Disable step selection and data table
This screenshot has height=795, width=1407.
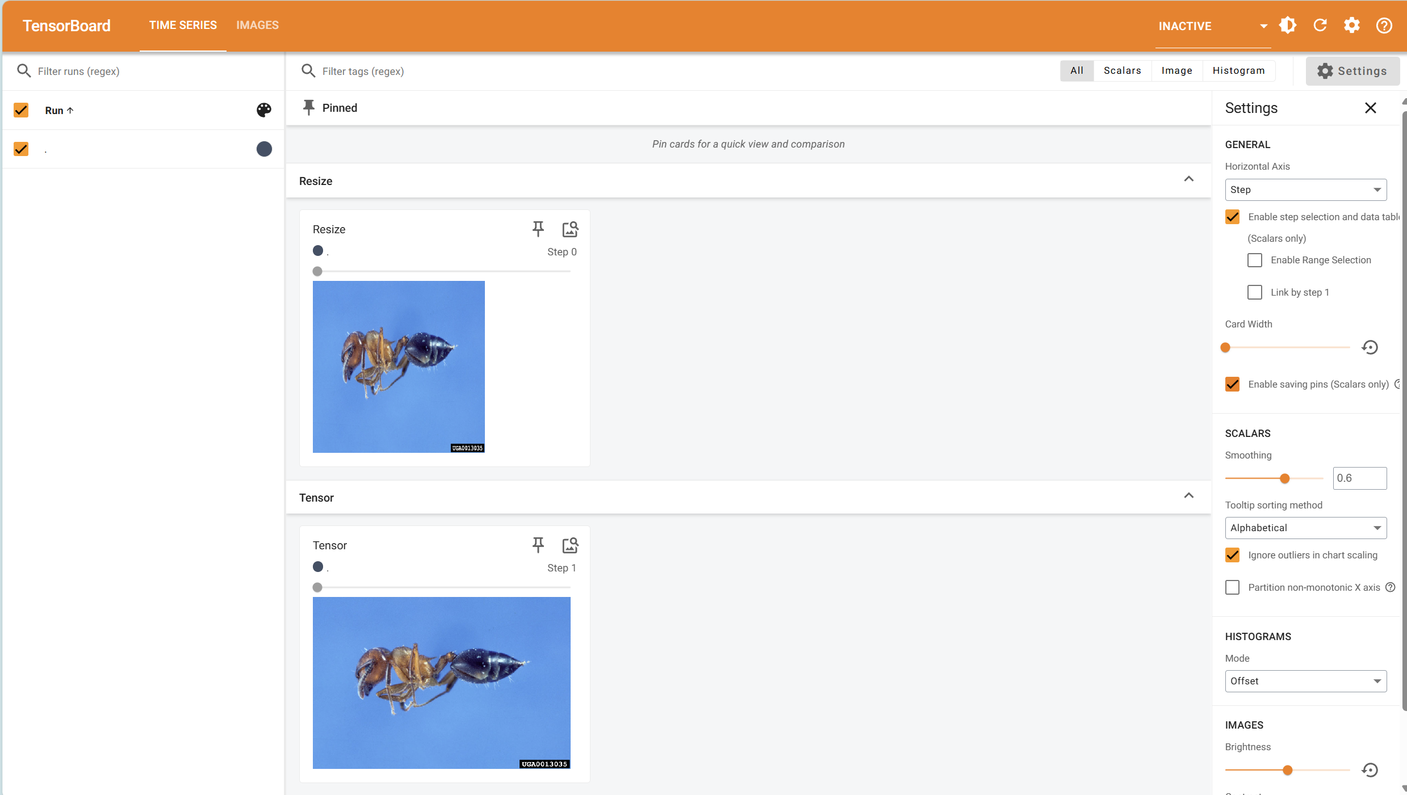pos(1233,217)
